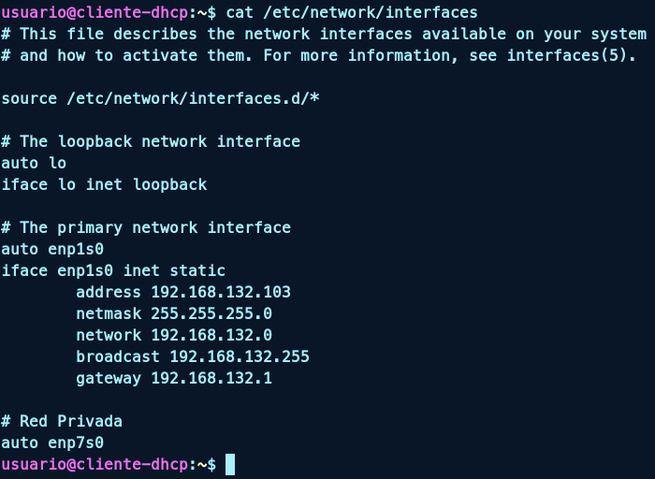Click the '# The loopback network interface' comment
This screenshot has width=655, height=479.
tap(151, 141)
